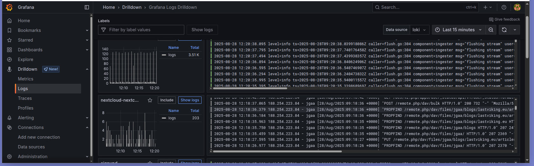Expand the refresh interval dropdown arrow
534x166 pixels.
tap(515, 30)
